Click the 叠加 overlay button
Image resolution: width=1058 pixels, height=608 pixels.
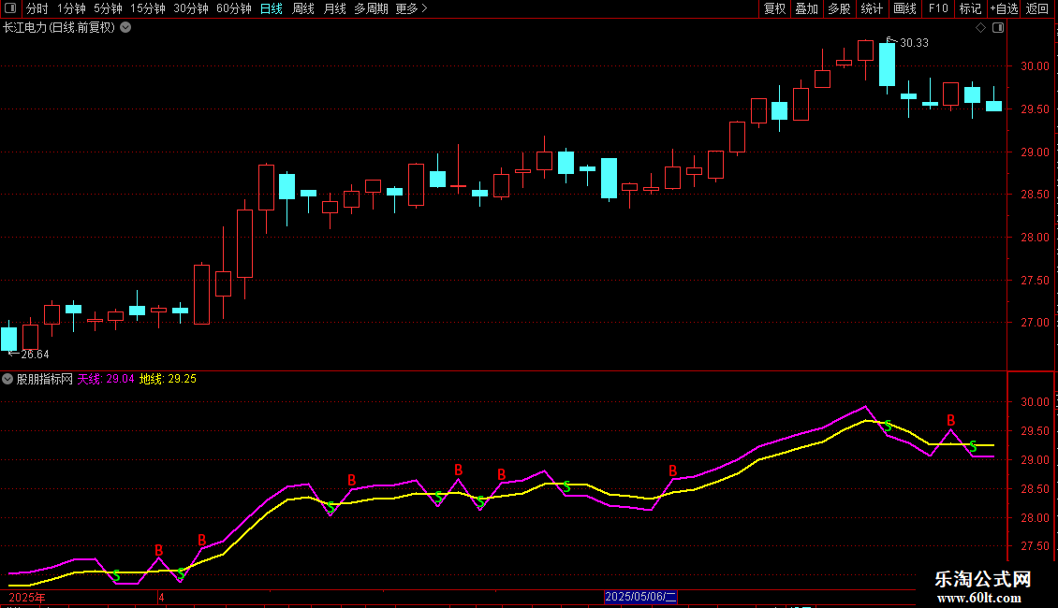806,8
